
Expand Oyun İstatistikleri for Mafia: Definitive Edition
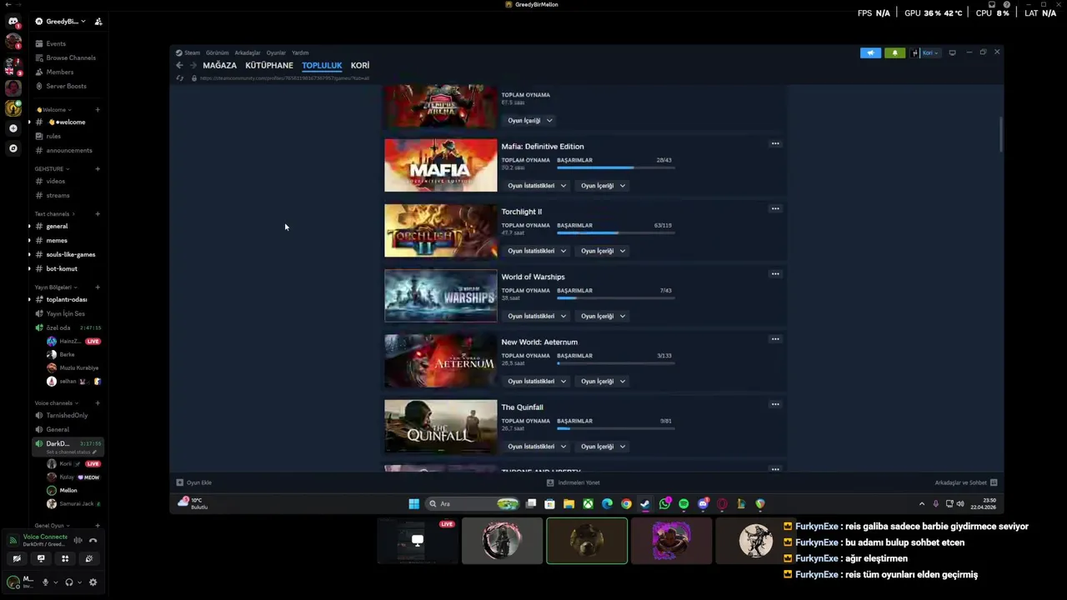[x=537, y=186]
